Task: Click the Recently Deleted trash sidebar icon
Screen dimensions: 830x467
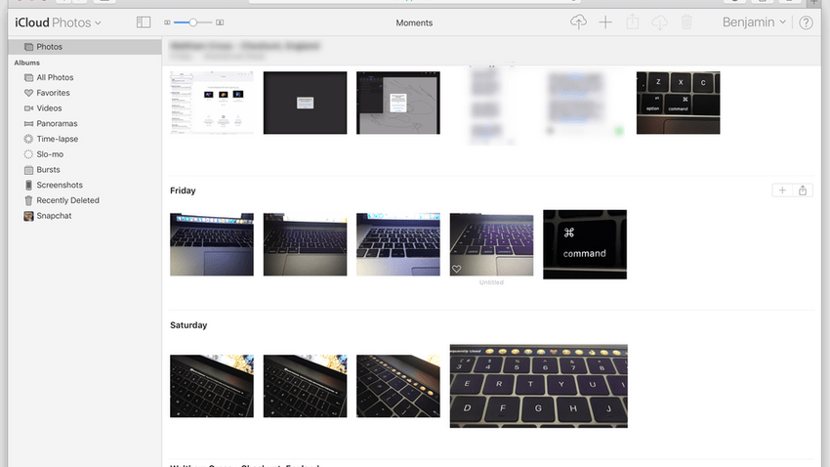Action: [28, 200]
